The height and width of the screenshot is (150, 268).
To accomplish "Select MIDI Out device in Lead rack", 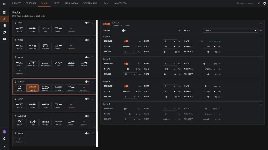I will click(x=58, y=105).
